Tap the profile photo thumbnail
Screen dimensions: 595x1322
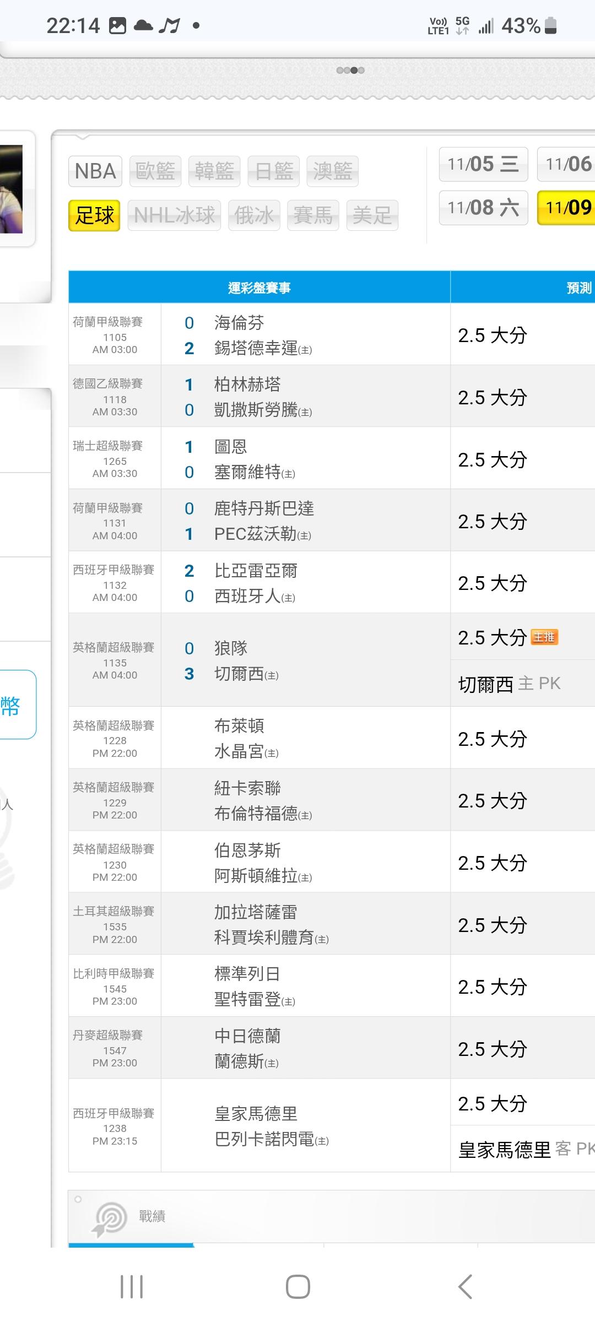pyautogui.click(x=11, y=189)
